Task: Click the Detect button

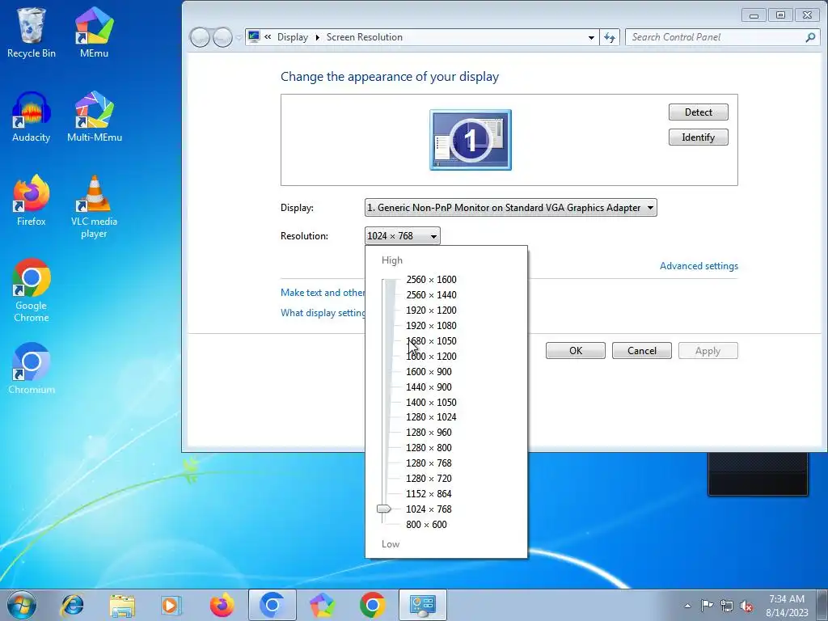Action: [x=698, y=112]
